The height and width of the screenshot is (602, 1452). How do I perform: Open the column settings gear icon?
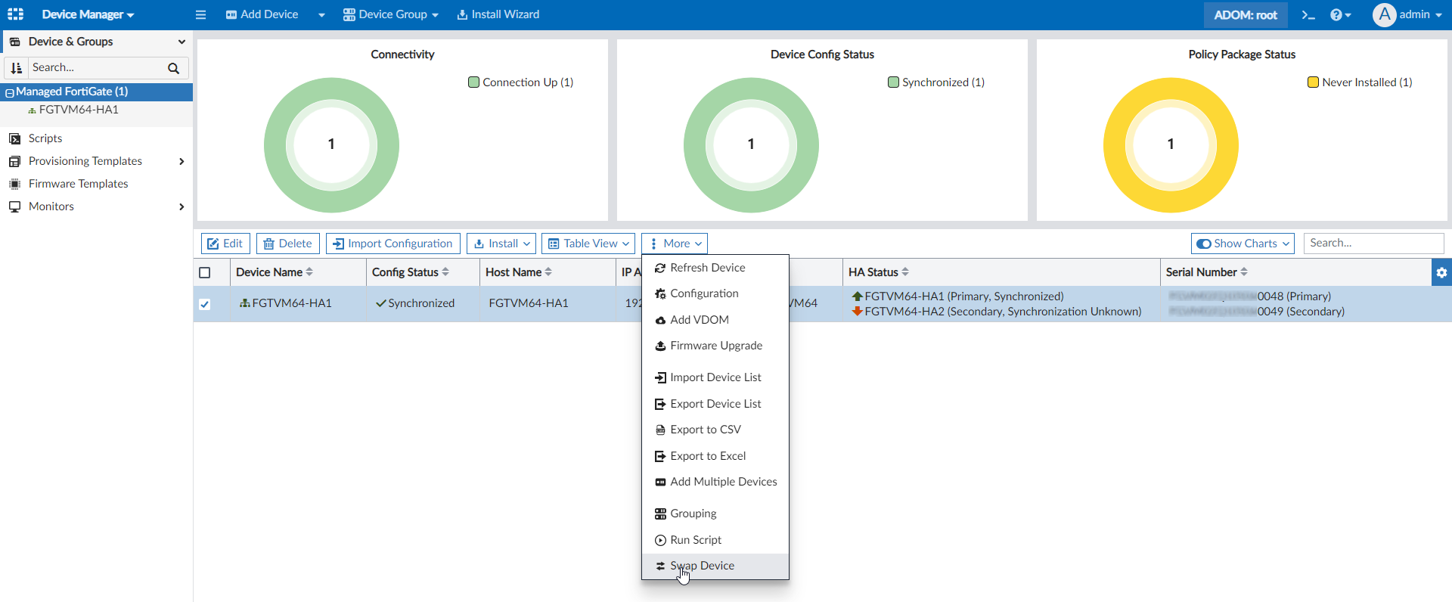coord(1441,272)
